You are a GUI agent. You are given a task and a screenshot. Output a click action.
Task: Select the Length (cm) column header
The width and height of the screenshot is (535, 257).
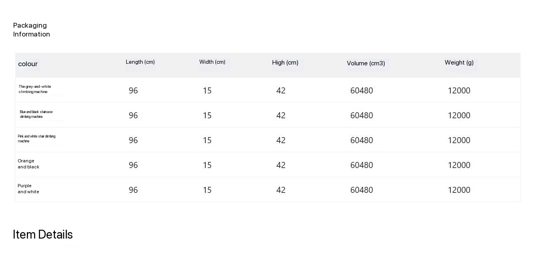pyautogui.click(x=140, y=62)
